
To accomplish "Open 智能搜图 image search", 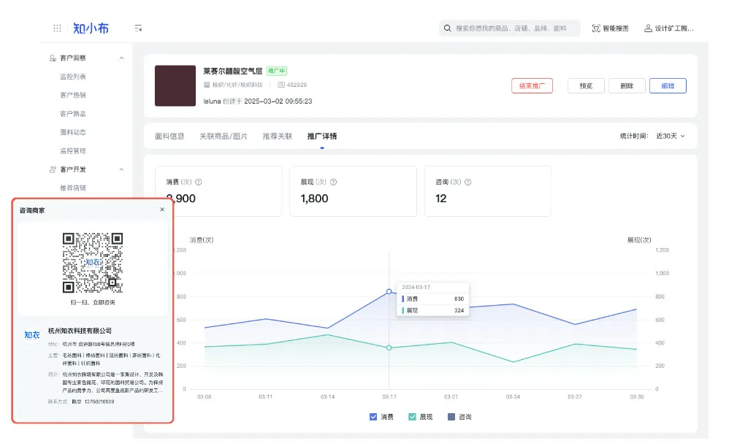I will (x=610, y=28).
